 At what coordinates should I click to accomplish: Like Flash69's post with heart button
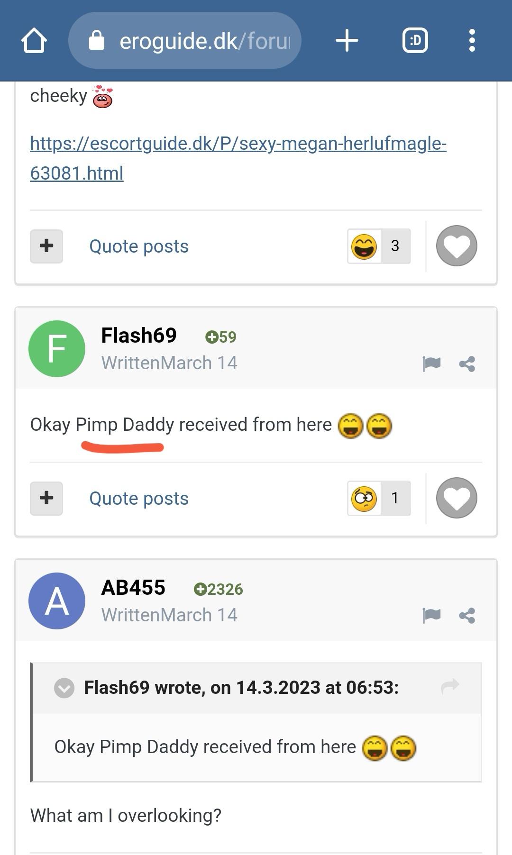pyautogui.click(x=457, y=498)
